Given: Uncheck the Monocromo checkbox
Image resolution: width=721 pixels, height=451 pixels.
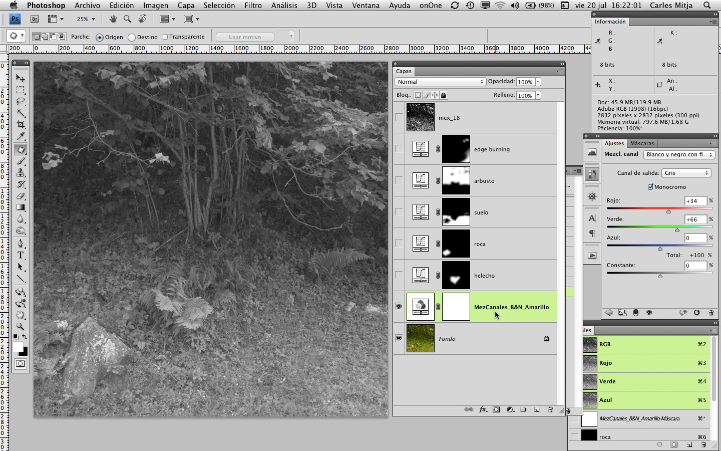Looking at the screenshot, I should (x=650, y=187).
